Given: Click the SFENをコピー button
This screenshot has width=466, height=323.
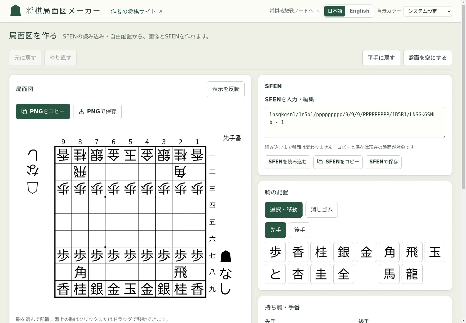Looking at the screenshot, I should tap(338, 162).
